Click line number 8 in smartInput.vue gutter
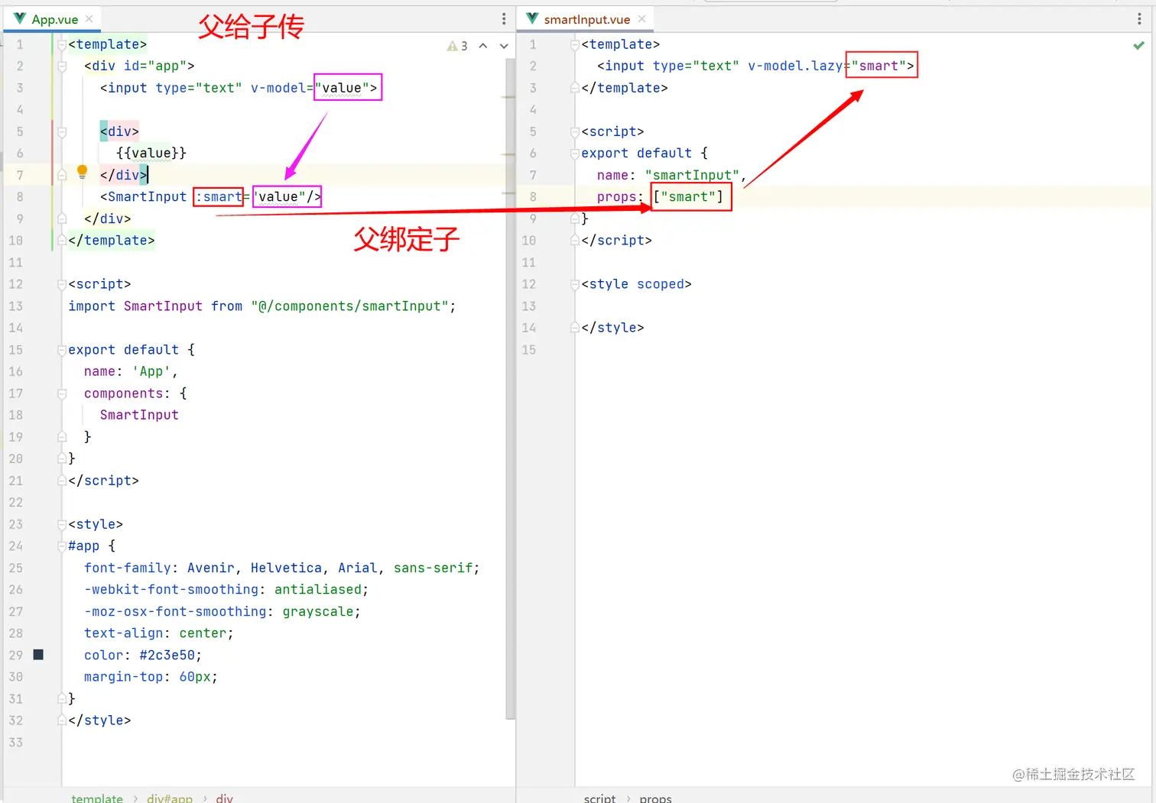1156x803 pixels. coord(533,197)
